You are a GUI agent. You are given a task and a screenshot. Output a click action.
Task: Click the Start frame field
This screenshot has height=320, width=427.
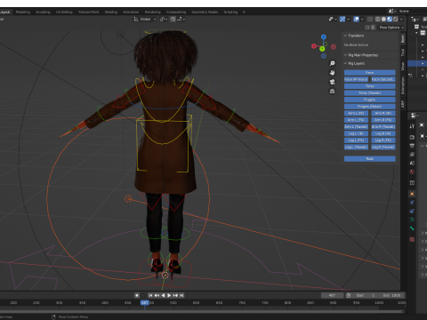[x=366, y=295]
